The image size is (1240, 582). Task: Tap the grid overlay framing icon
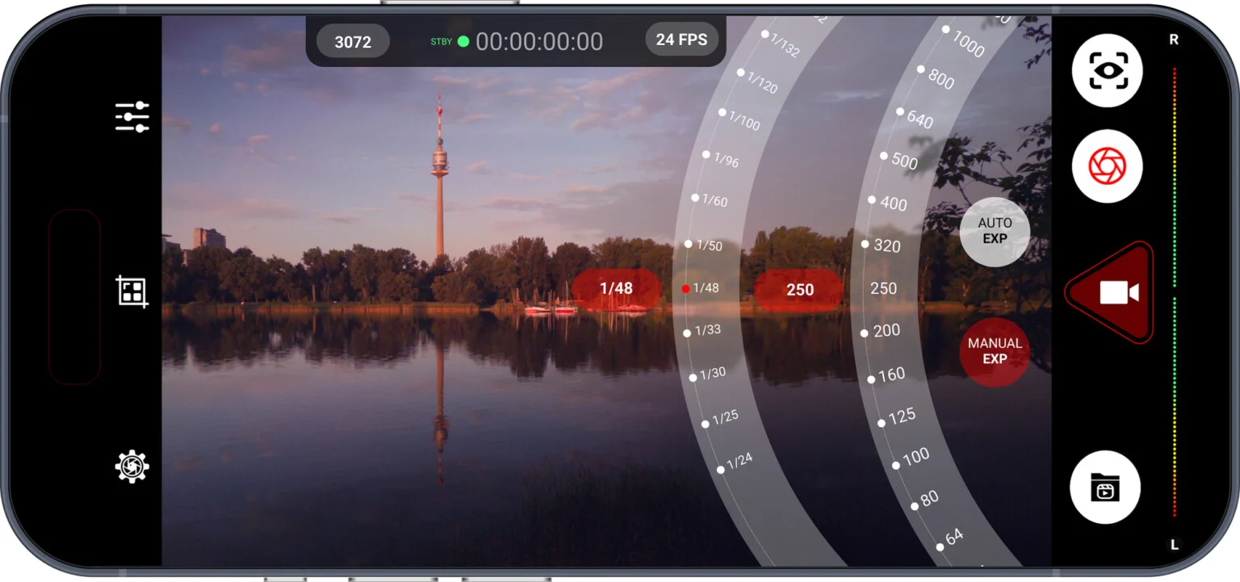click(x=132, y=291)
